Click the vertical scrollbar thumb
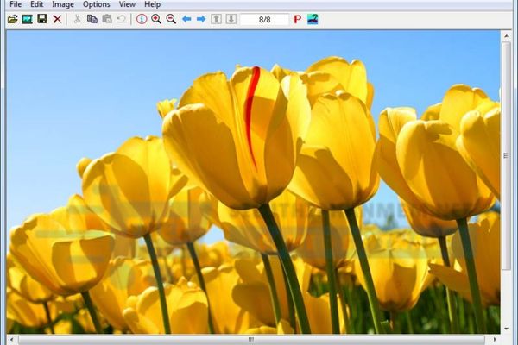The image size is (518, 345). (507, 155)
